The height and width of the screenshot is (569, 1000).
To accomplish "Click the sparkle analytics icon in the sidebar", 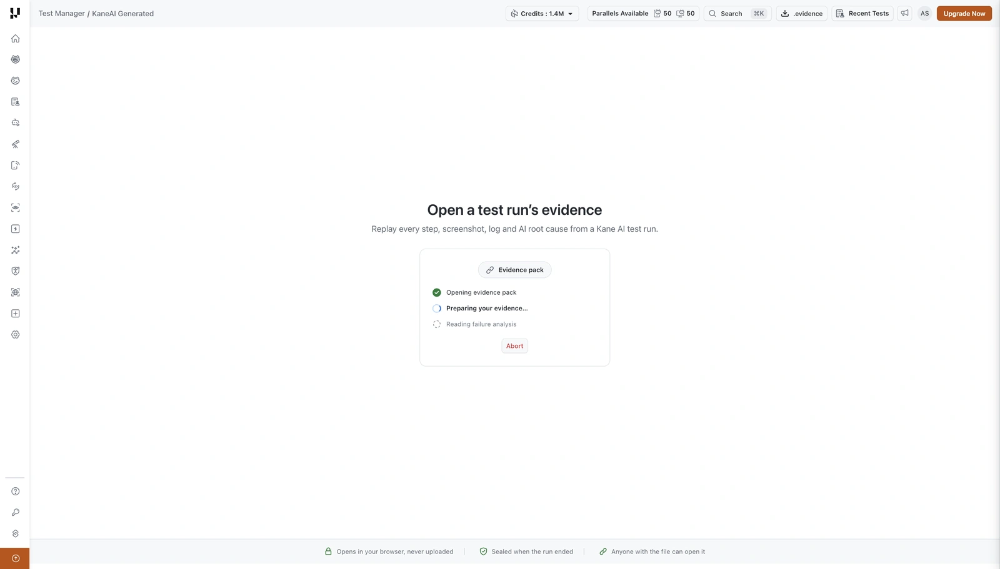I will click(16, 250).
